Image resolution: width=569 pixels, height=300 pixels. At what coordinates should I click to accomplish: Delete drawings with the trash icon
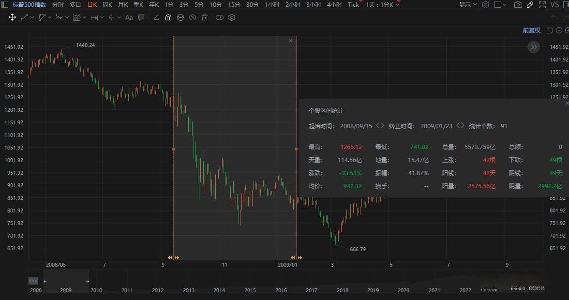click(205, 17)
